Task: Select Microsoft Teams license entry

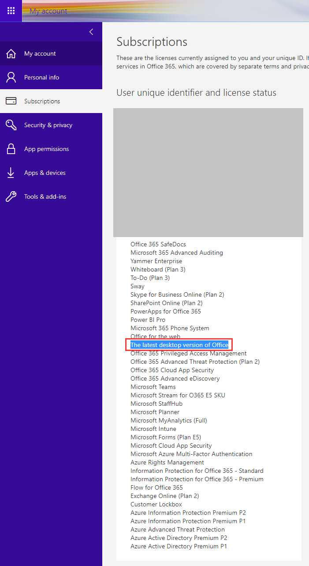Action: coord(153,387)
